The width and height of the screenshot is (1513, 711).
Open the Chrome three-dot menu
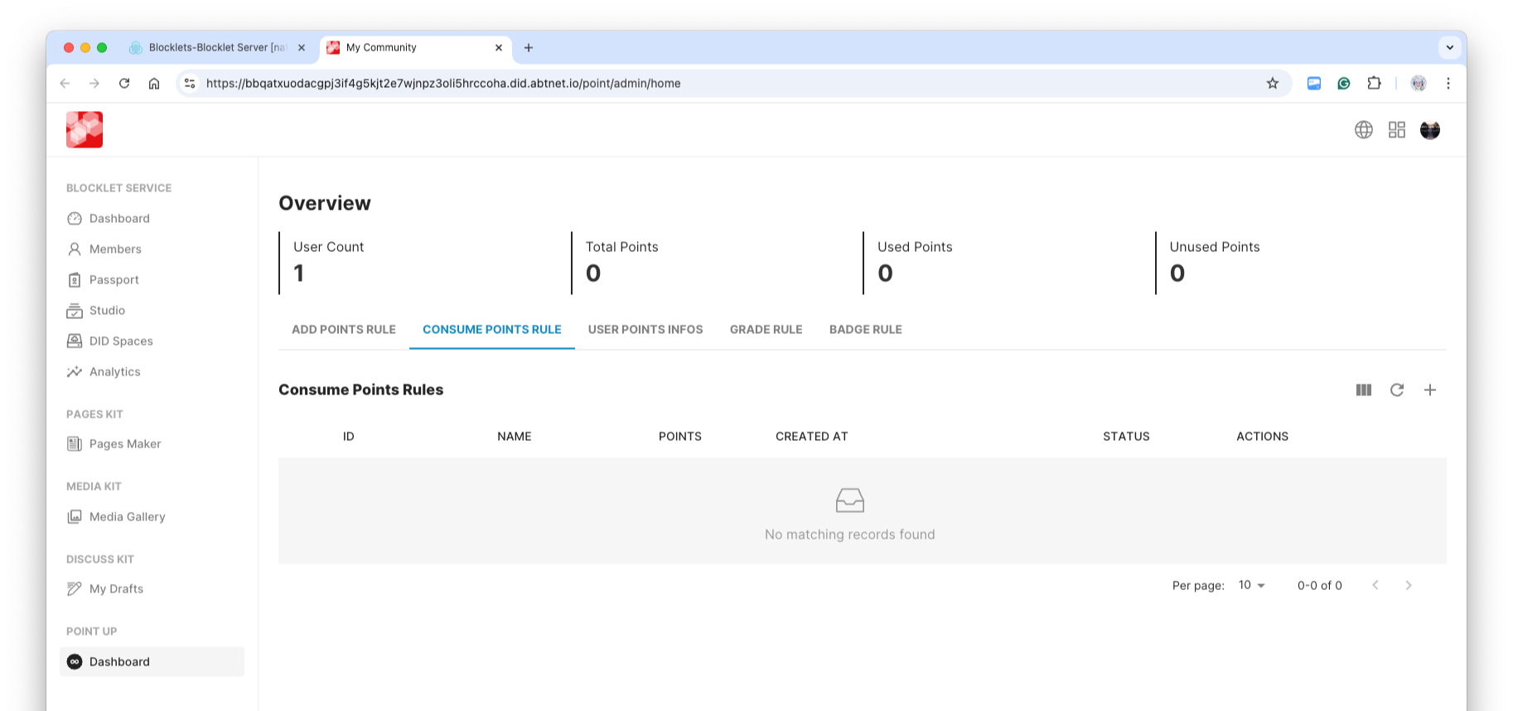coord(1448,84)
